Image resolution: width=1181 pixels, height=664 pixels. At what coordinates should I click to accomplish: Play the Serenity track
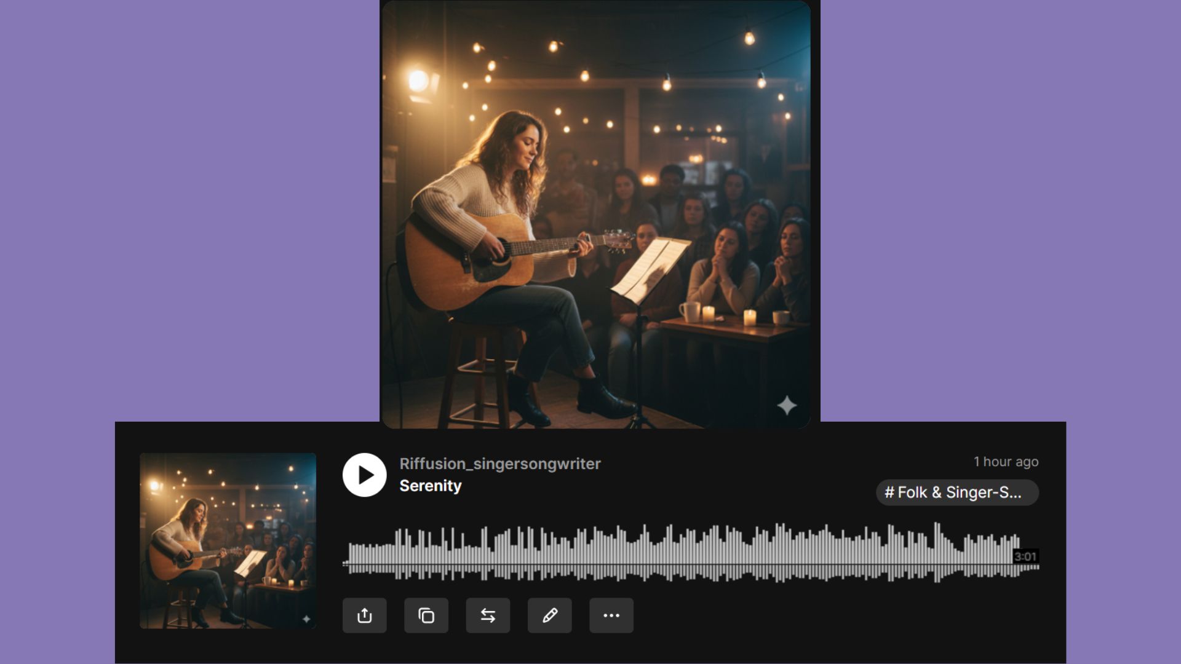pyautogui.click(x=364, y=475)
